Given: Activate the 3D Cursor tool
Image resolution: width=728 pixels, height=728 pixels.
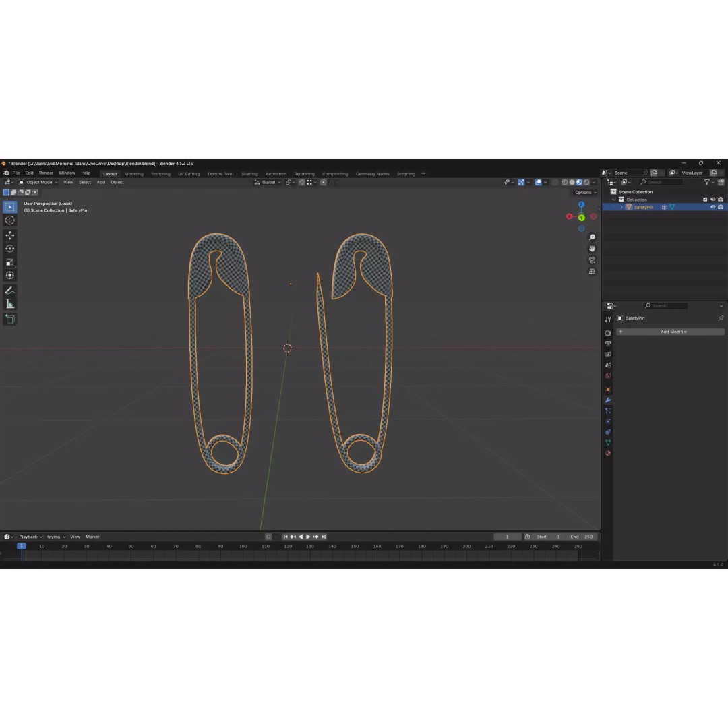Looking at the screenshot, I should (x=9, y=220).
